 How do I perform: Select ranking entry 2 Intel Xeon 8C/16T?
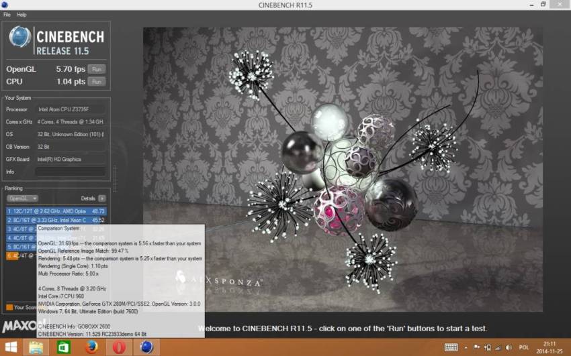(56, 220)
